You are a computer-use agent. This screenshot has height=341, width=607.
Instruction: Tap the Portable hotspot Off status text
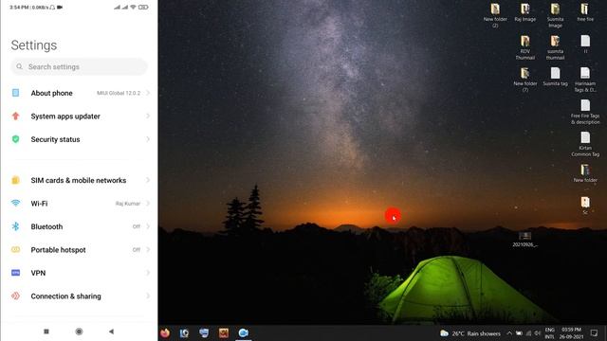tap(137, 250)
